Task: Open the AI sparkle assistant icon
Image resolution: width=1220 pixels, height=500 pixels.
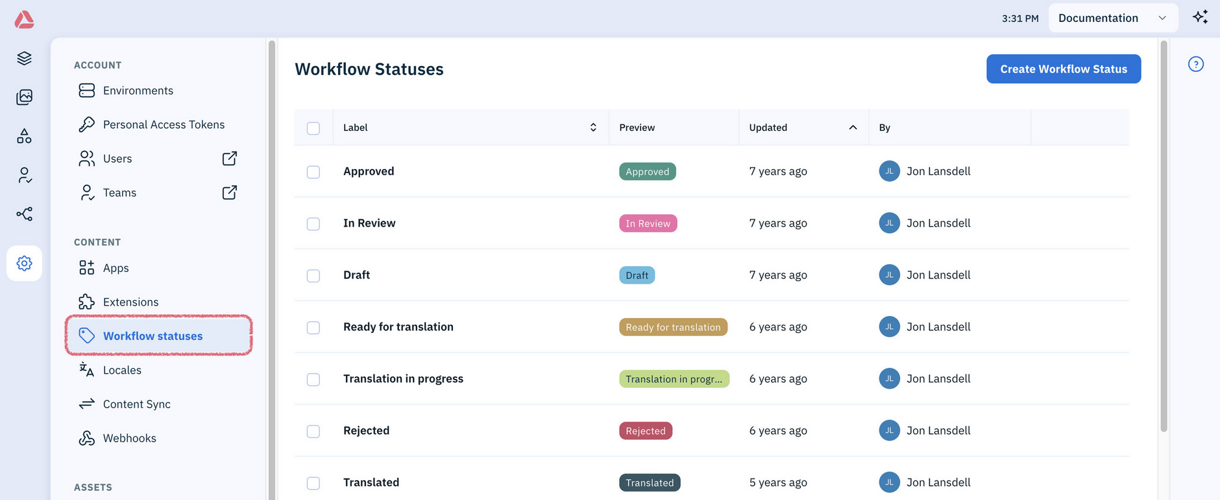Action: coord(1200,17)
